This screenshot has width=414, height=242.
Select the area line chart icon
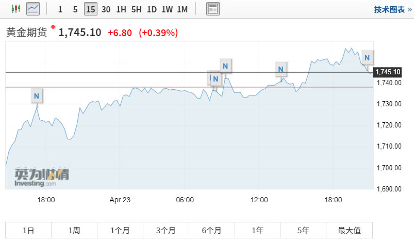point(33,9)
